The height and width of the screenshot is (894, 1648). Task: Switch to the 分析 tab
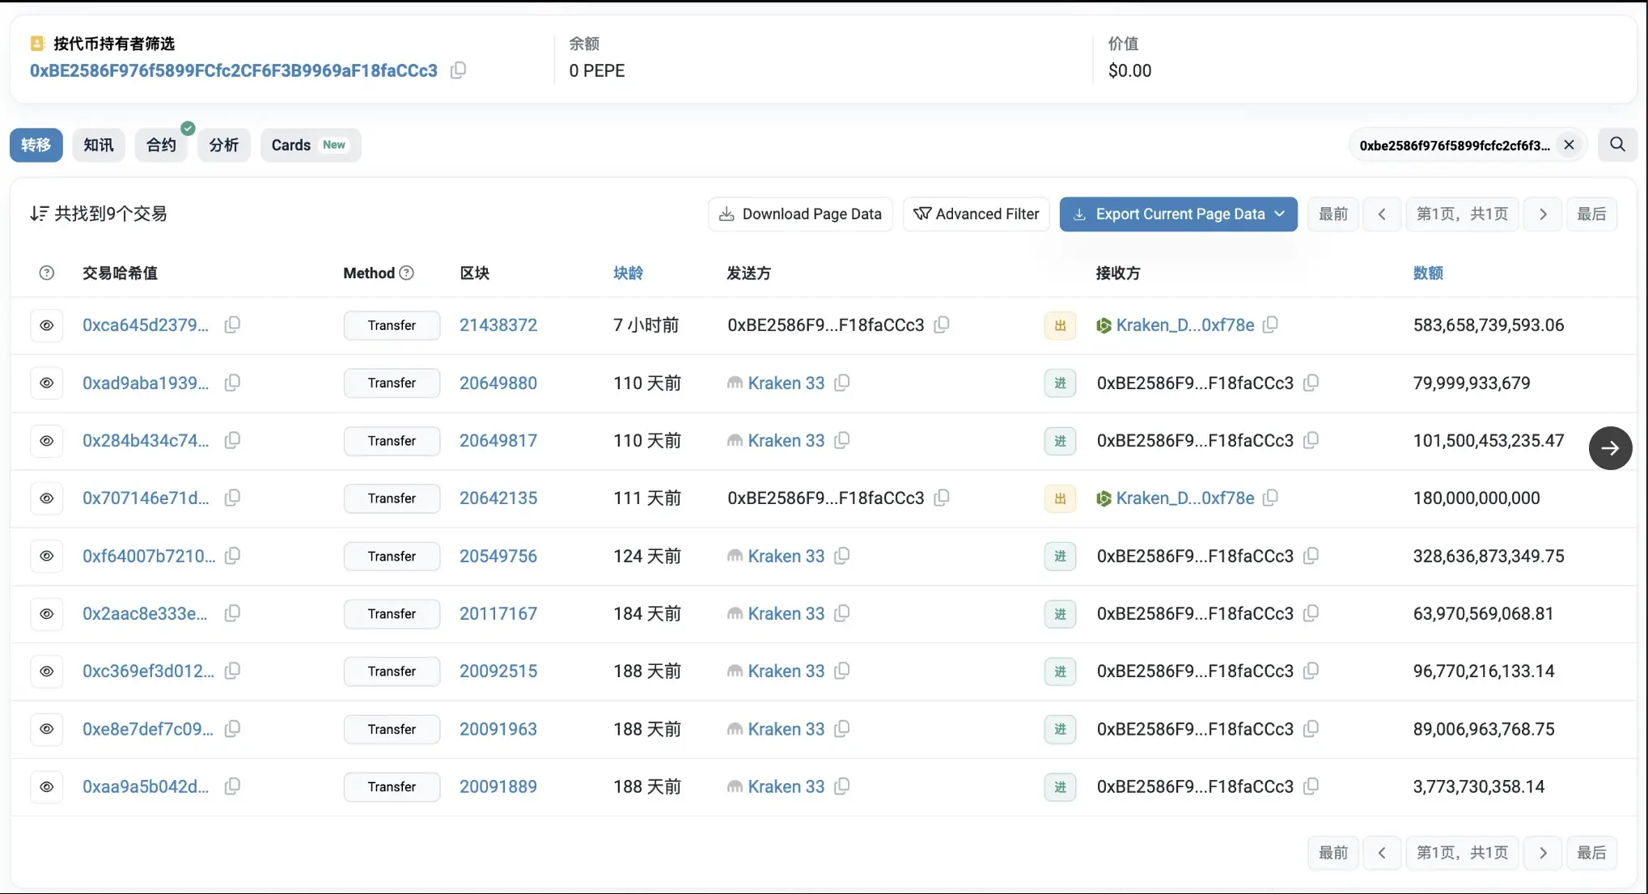(224, 145)
